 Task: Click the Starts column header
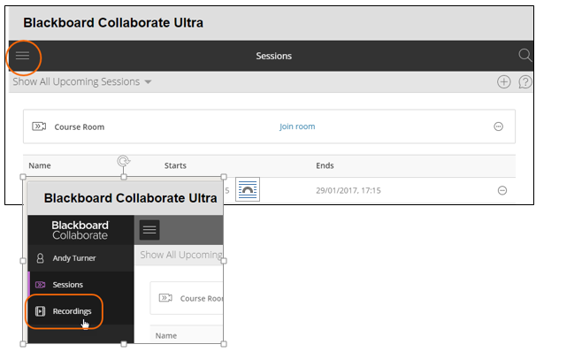coord(175,165)
